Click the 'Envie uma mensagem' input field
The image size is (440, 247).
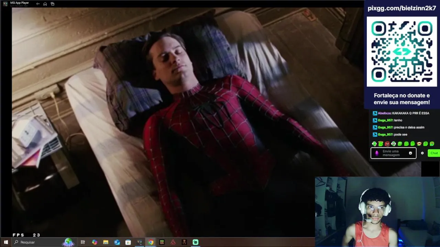[x=394, y=153]
